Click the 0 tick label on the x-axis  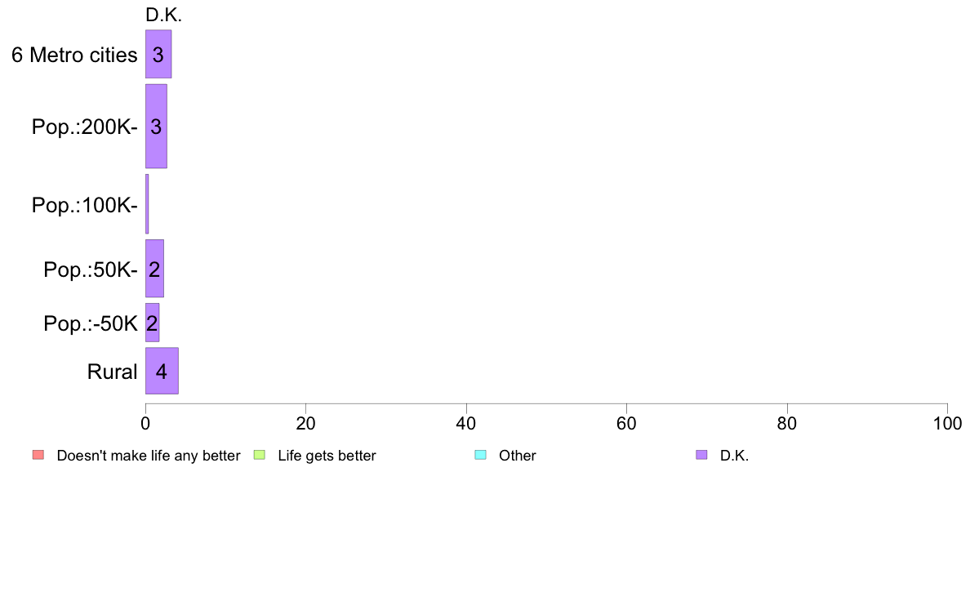(x=145, y=423)
